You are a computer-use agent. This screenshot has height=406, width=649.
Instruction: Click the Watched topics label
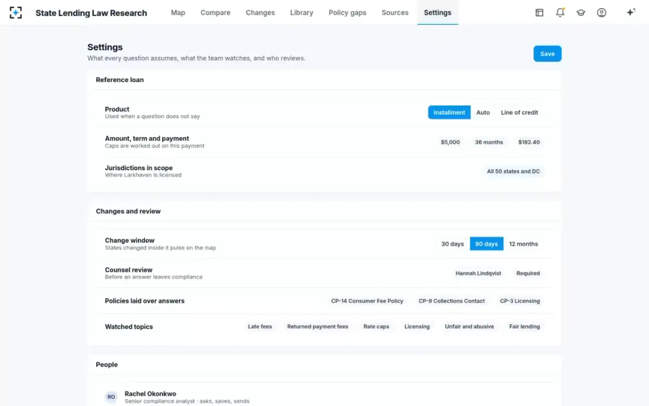(129, 326)
